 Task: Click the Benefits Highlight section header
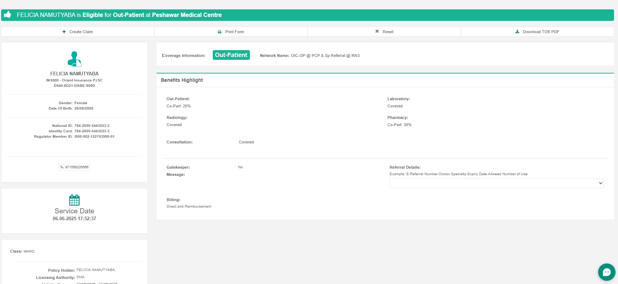[182, 80]
